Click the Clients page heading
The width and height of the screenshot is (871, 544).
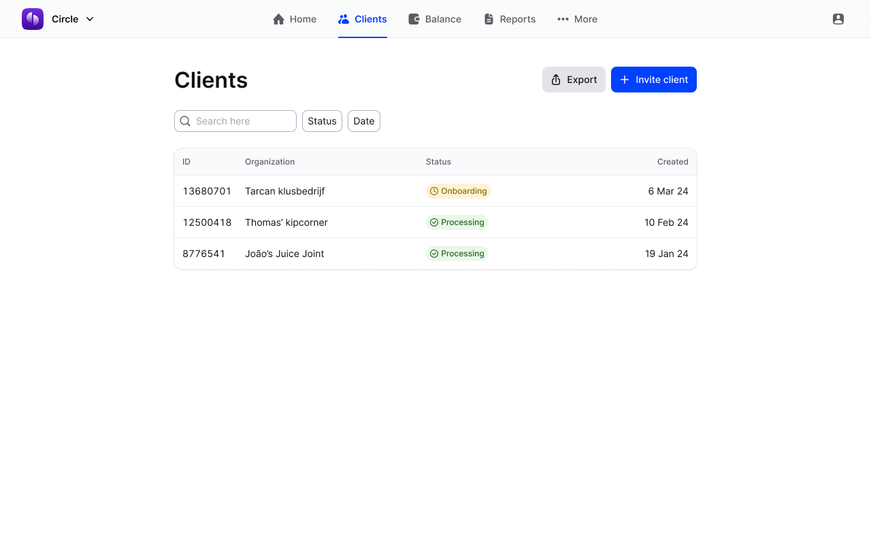(211, 80)
